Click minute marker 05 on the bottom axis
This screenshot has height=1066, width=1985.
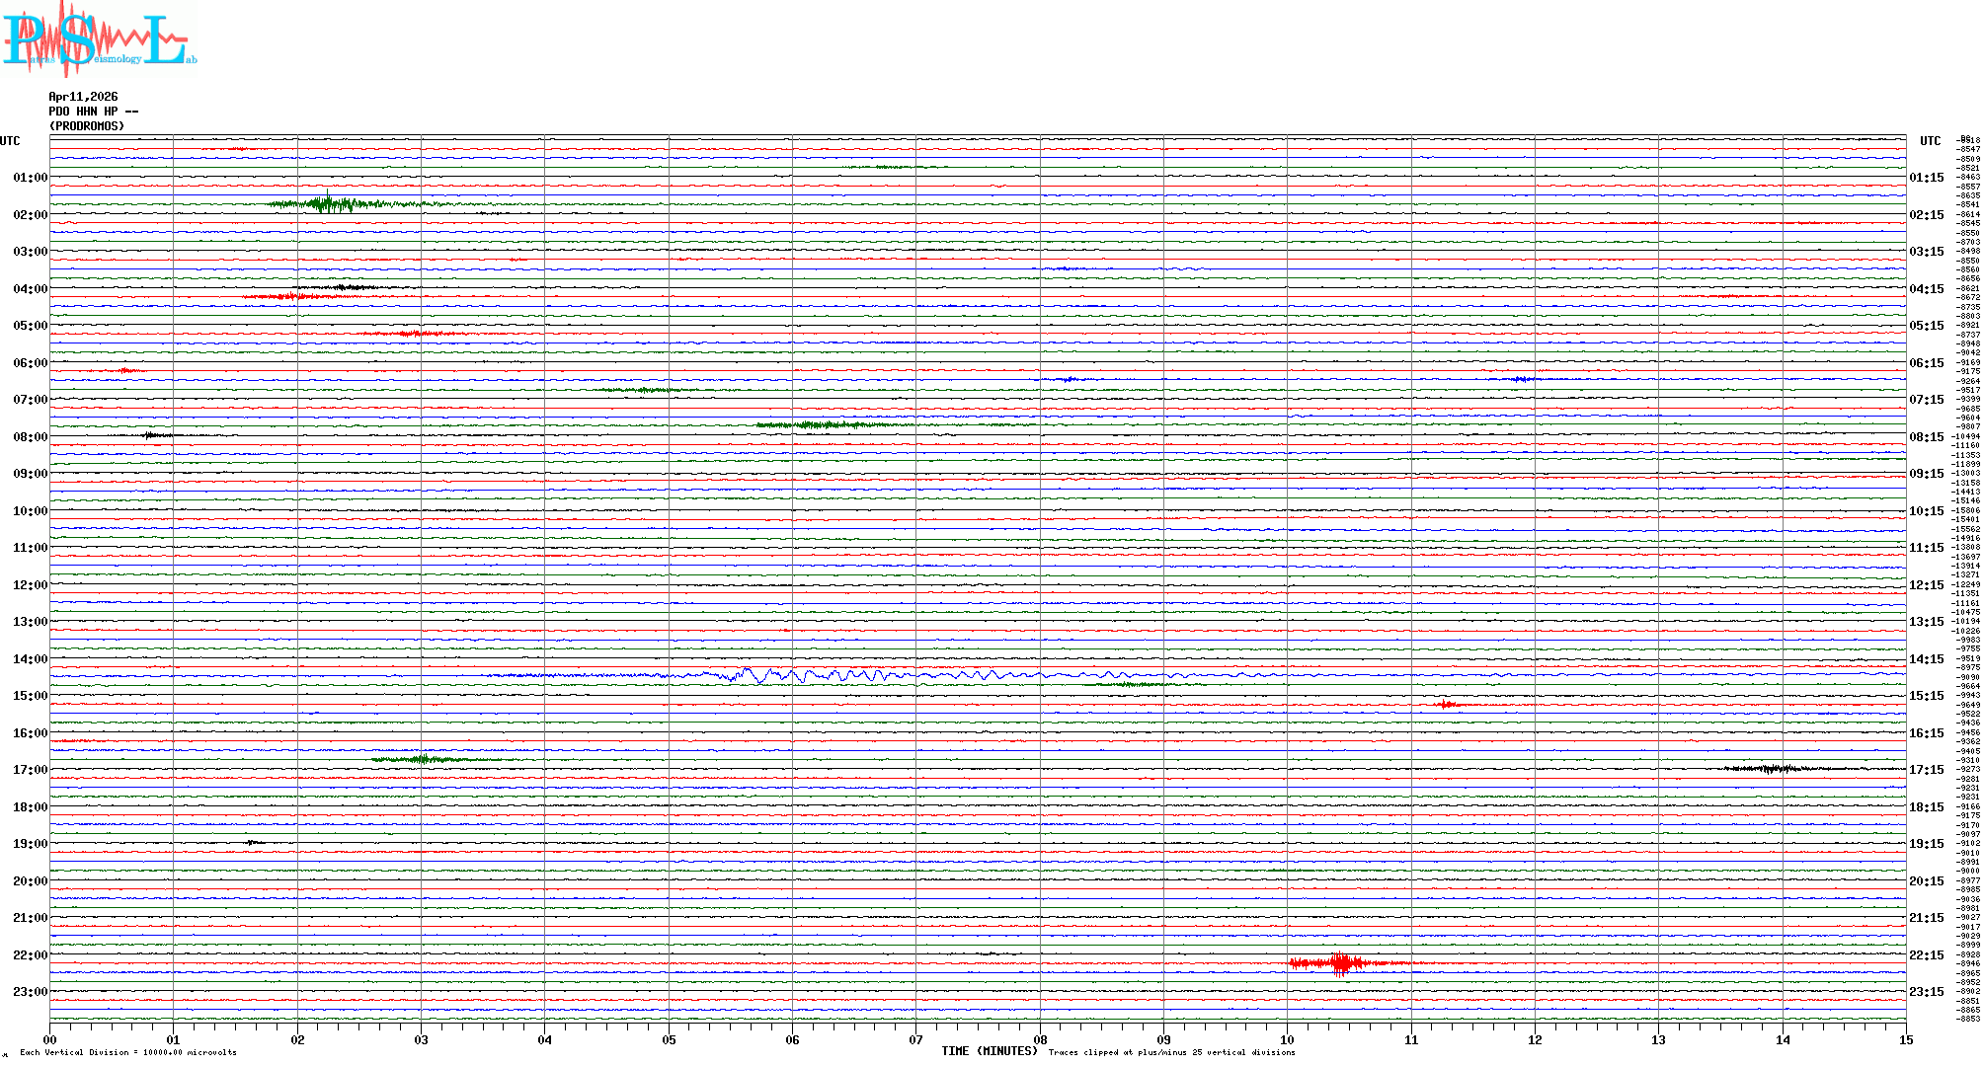click(669, 1039)
